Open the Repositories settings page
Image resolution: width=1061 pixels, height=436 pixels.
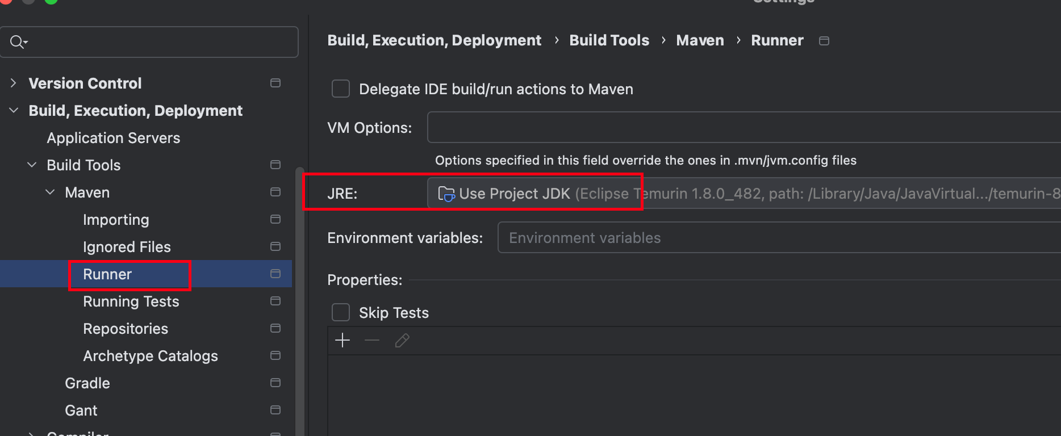[126, 329]
